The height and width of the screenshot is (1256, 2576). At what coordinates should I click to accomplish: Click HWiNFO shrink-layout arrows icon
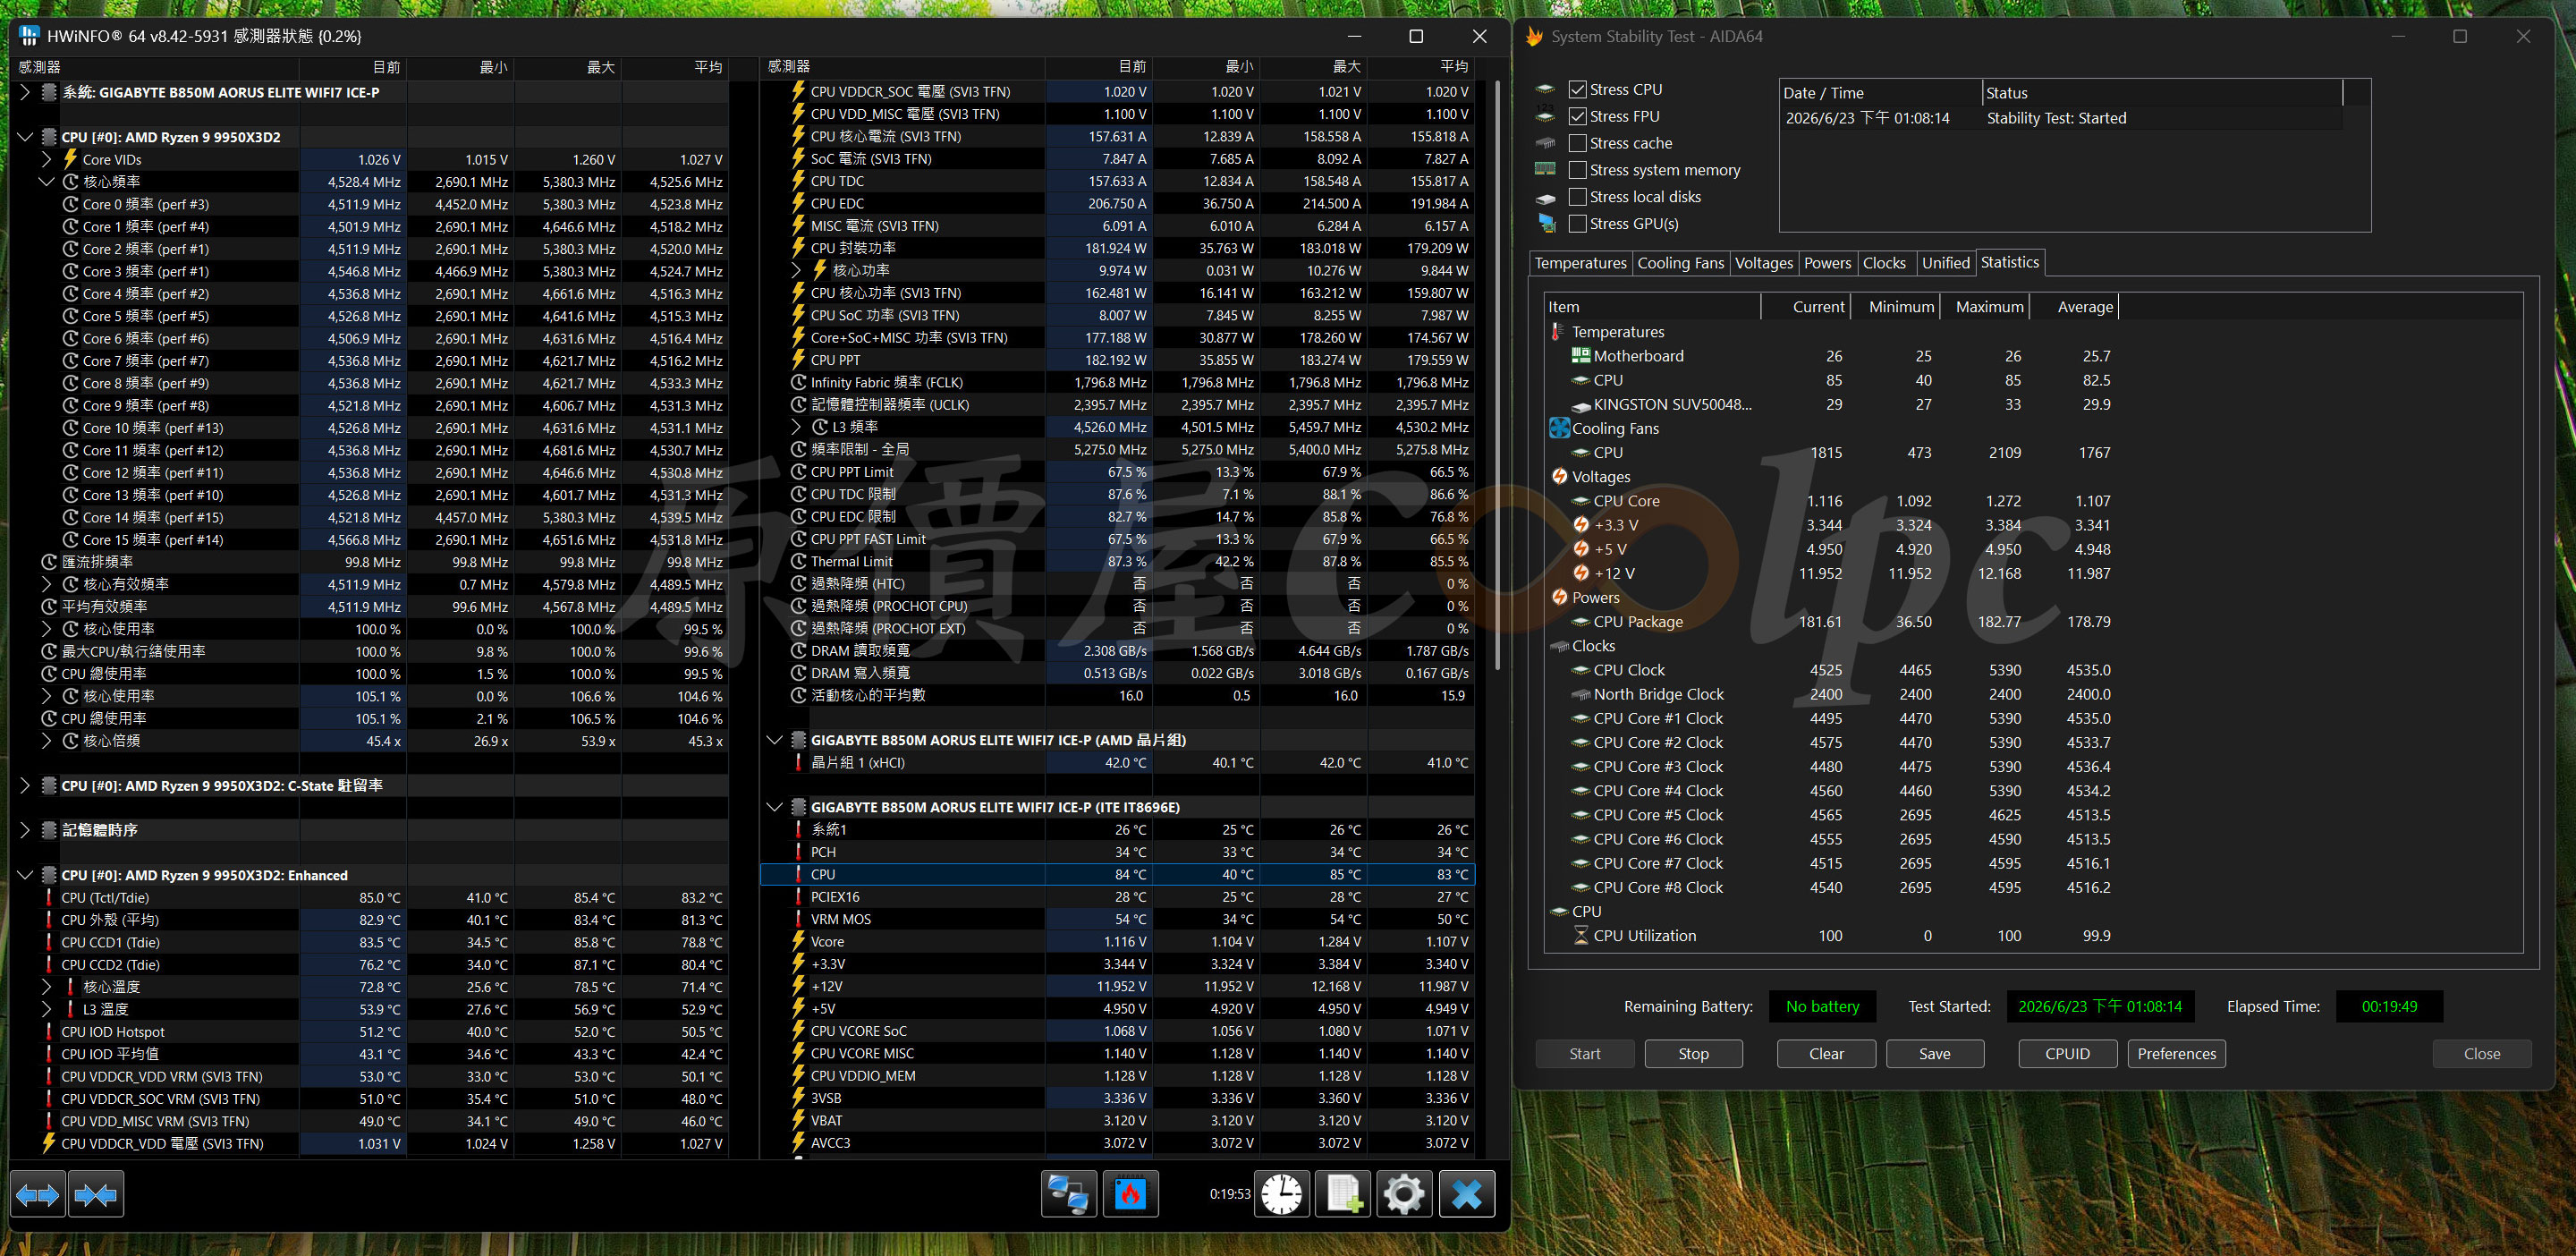click(96, 1194)
